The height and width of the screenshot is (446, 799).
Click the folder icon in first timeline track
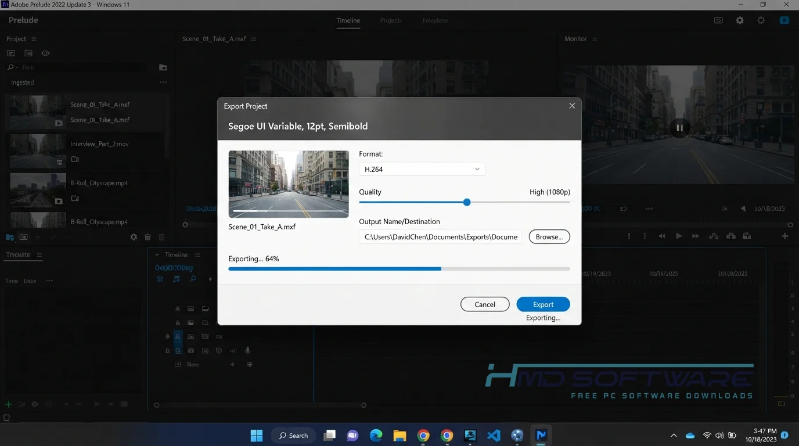206,309
